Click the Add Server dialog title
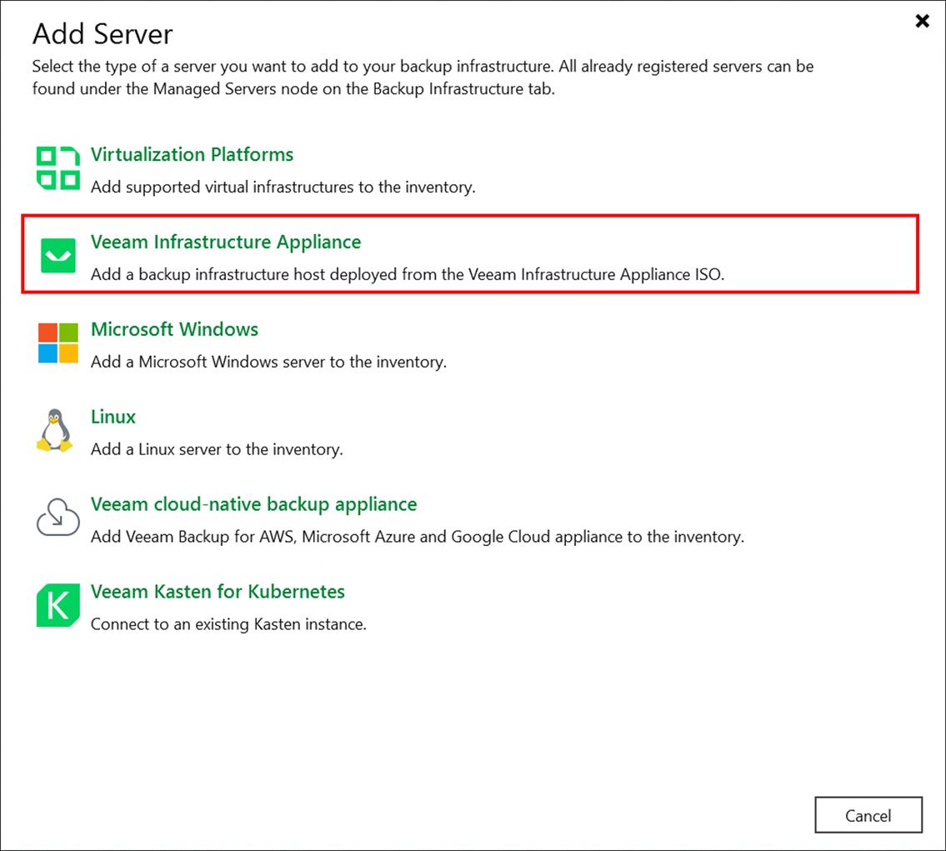The width and height of the screenshot is (946, 851). pos(103,35)
